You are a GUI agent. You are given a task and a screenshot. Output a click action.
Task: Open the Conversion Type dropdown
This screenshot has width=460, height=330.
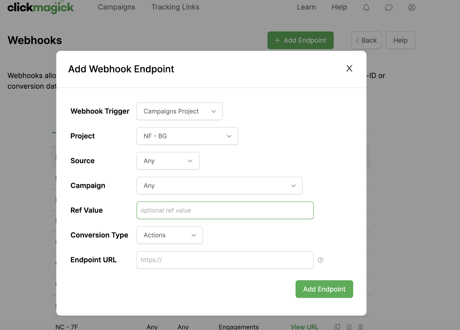pos(170,235)
